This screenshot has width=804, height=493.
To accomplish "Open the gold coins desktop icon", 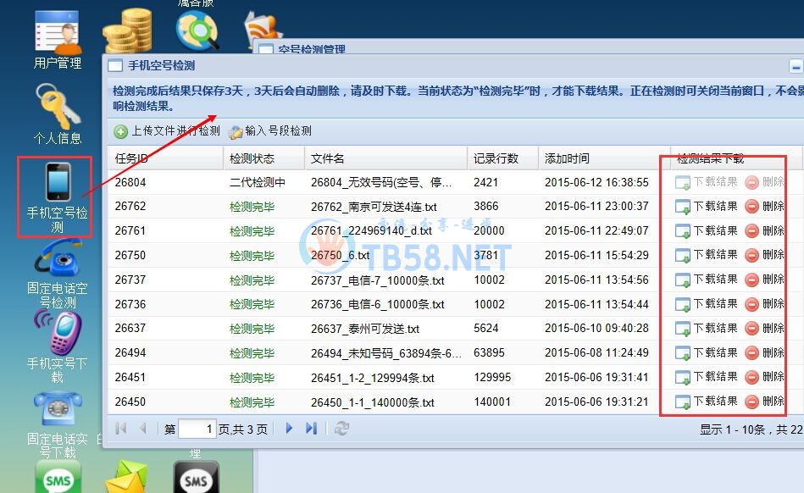I will click(x=127, y=30).
